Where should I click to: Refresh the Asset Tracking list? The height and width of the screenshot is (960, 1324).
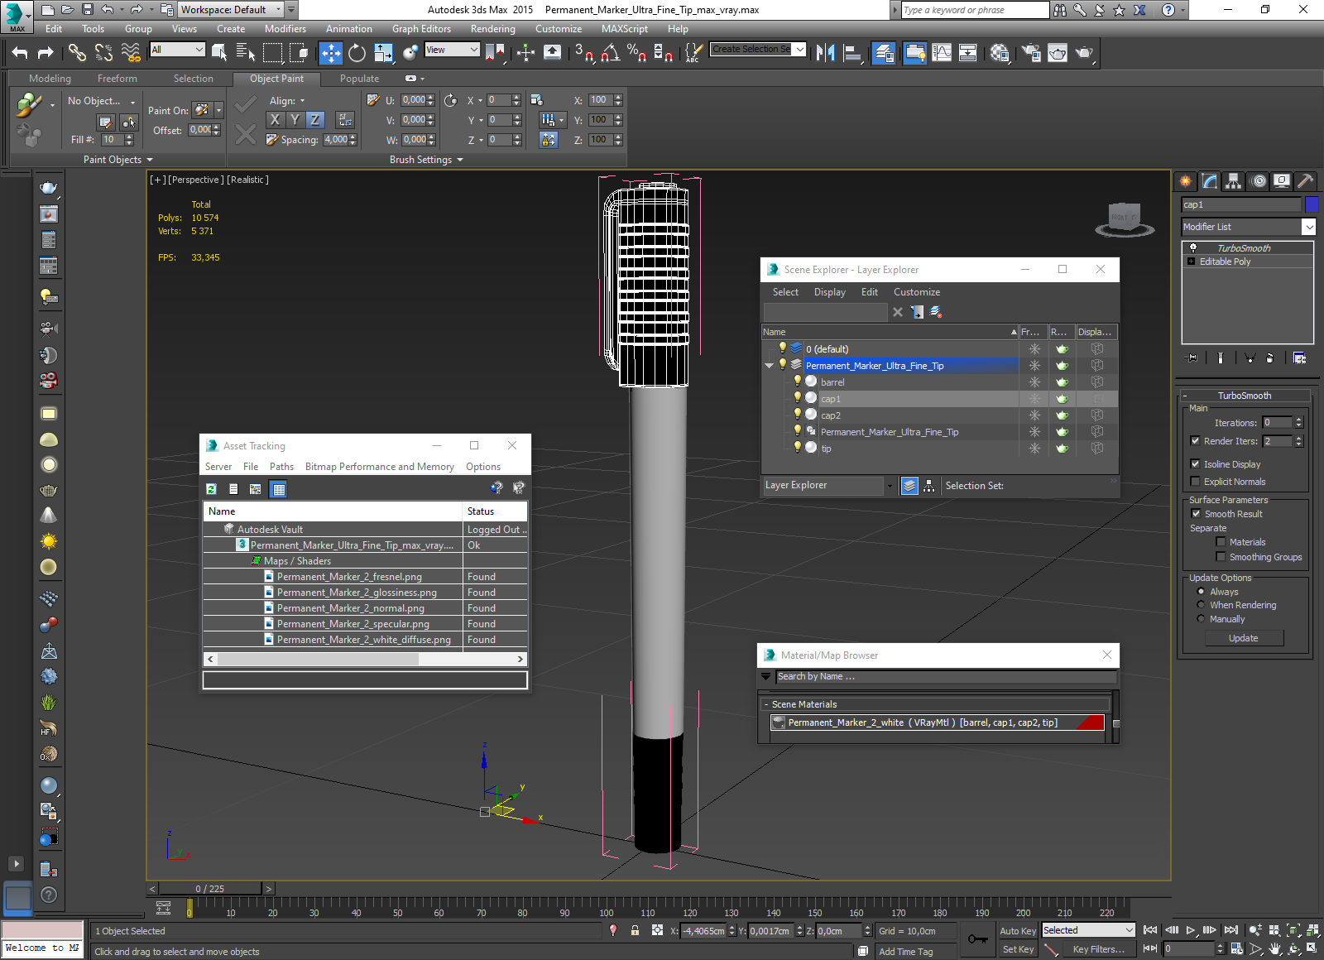tap(212, 489)
